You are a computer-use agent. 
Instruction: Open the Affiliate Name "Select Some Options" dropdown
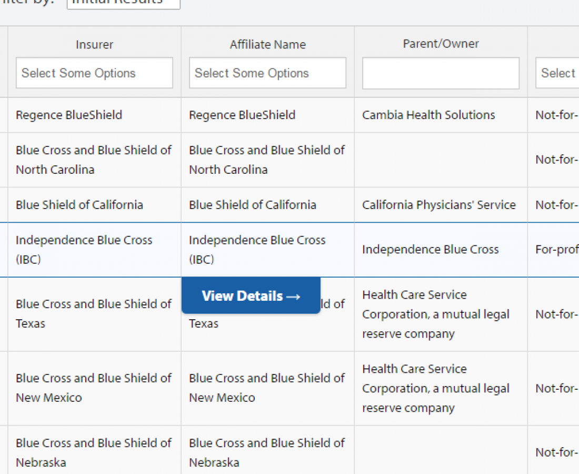click(267, 73)
